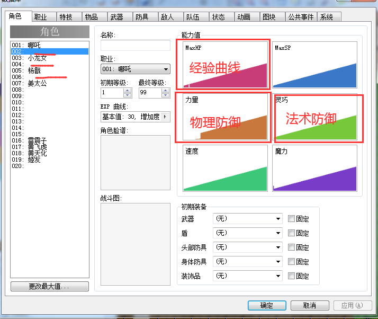Select character 018: 黄天化
Image resolution: width=378 pixels, height=319 pixels.
tap(50, 153)
